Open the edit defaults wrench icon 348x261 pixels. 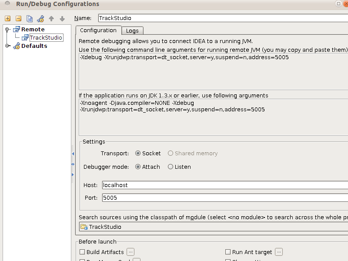(x=40, y=19)
